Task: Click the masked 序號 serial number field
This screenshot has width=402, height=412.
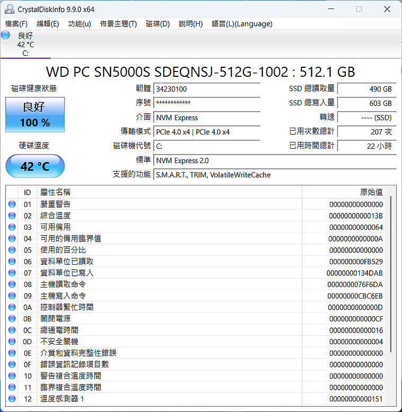Action: [207, 103]
